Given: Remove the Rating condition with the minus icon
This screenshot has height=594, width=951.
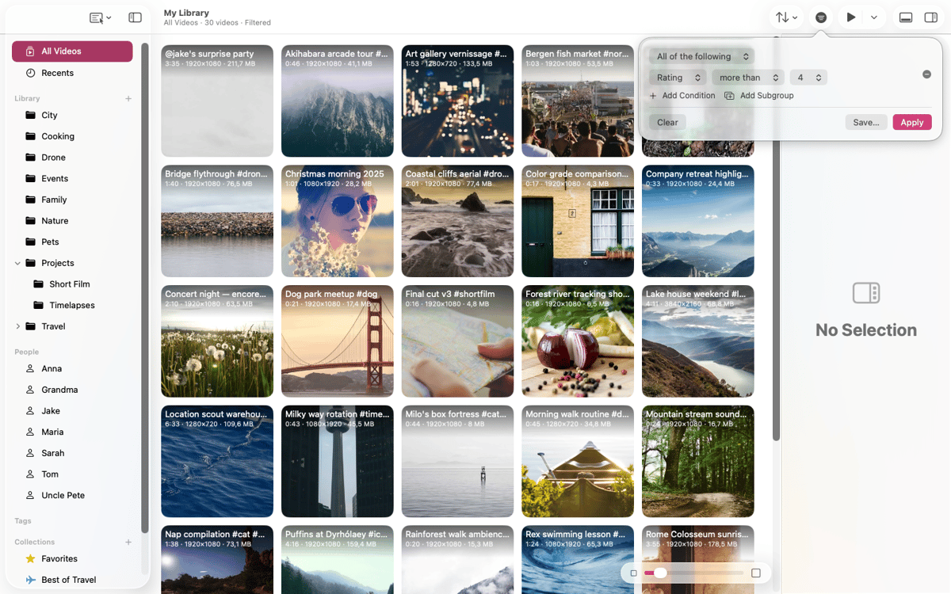Looking at the screenshot, I should pos(926,74).
